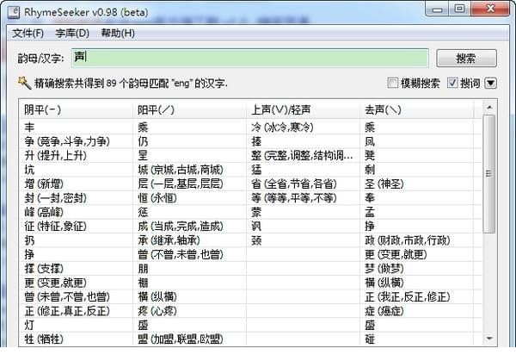Enable the 模糊搜索 checkbox
516x361 pixels.
[393, 83]
